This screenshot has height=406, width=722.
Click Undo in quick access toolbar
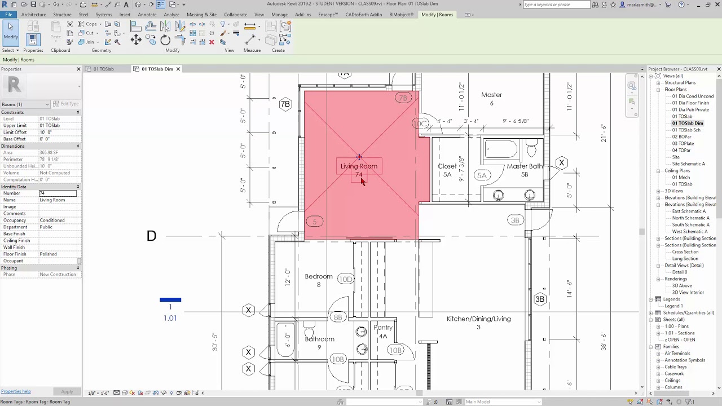pyautogui.click(x=56, y=5)
